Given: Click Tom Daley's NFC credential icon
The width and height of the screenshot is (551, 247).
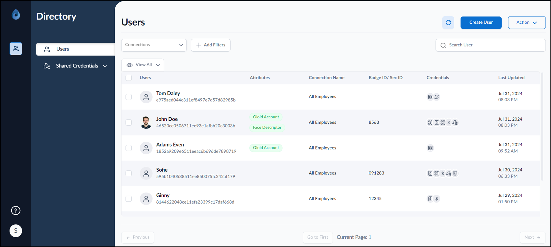Looking at the screenshot, I should pos(437,97).
